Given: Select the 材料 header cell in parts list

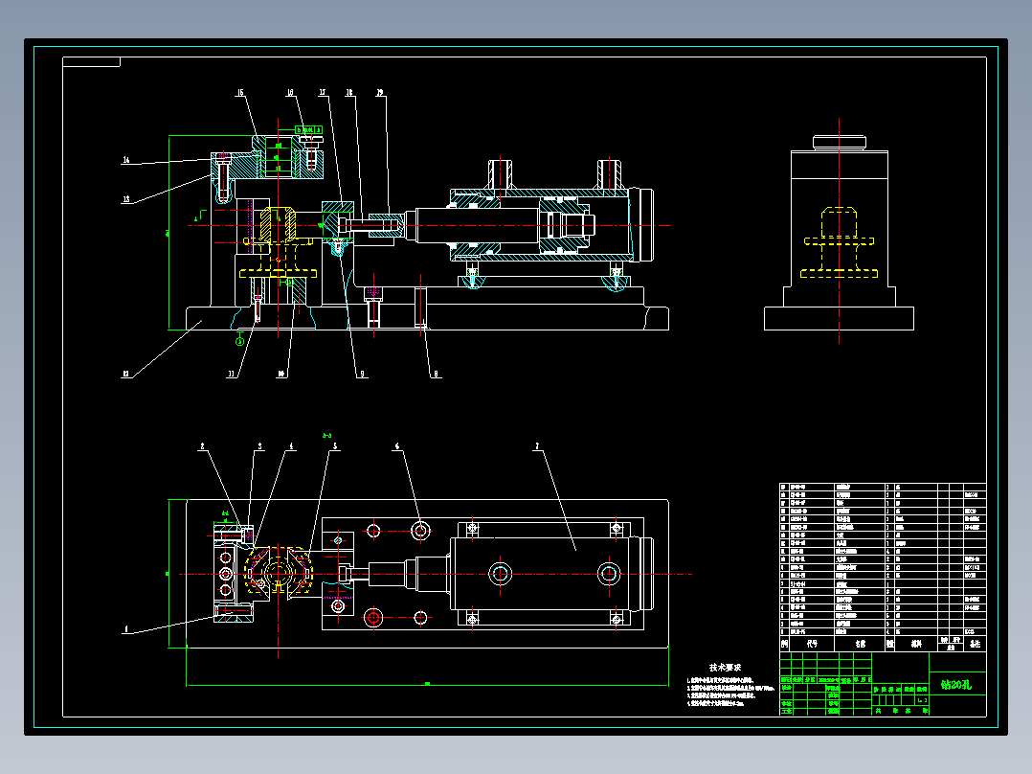Looking at the screenshot, I should 916,644.
